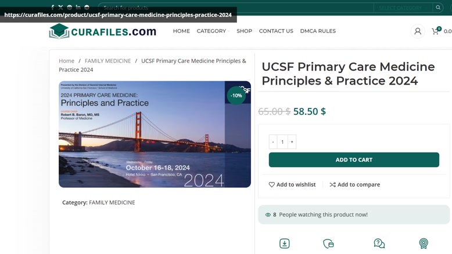The height and width of the screenshot is (254, 452).
Task: Click the chat support question icon
Action: coord(379,244)
